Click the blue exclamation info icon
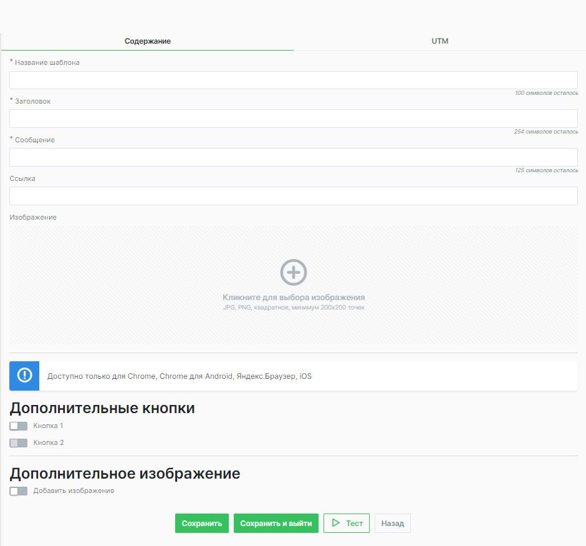The image size is (586, 546). pos(24,376)
